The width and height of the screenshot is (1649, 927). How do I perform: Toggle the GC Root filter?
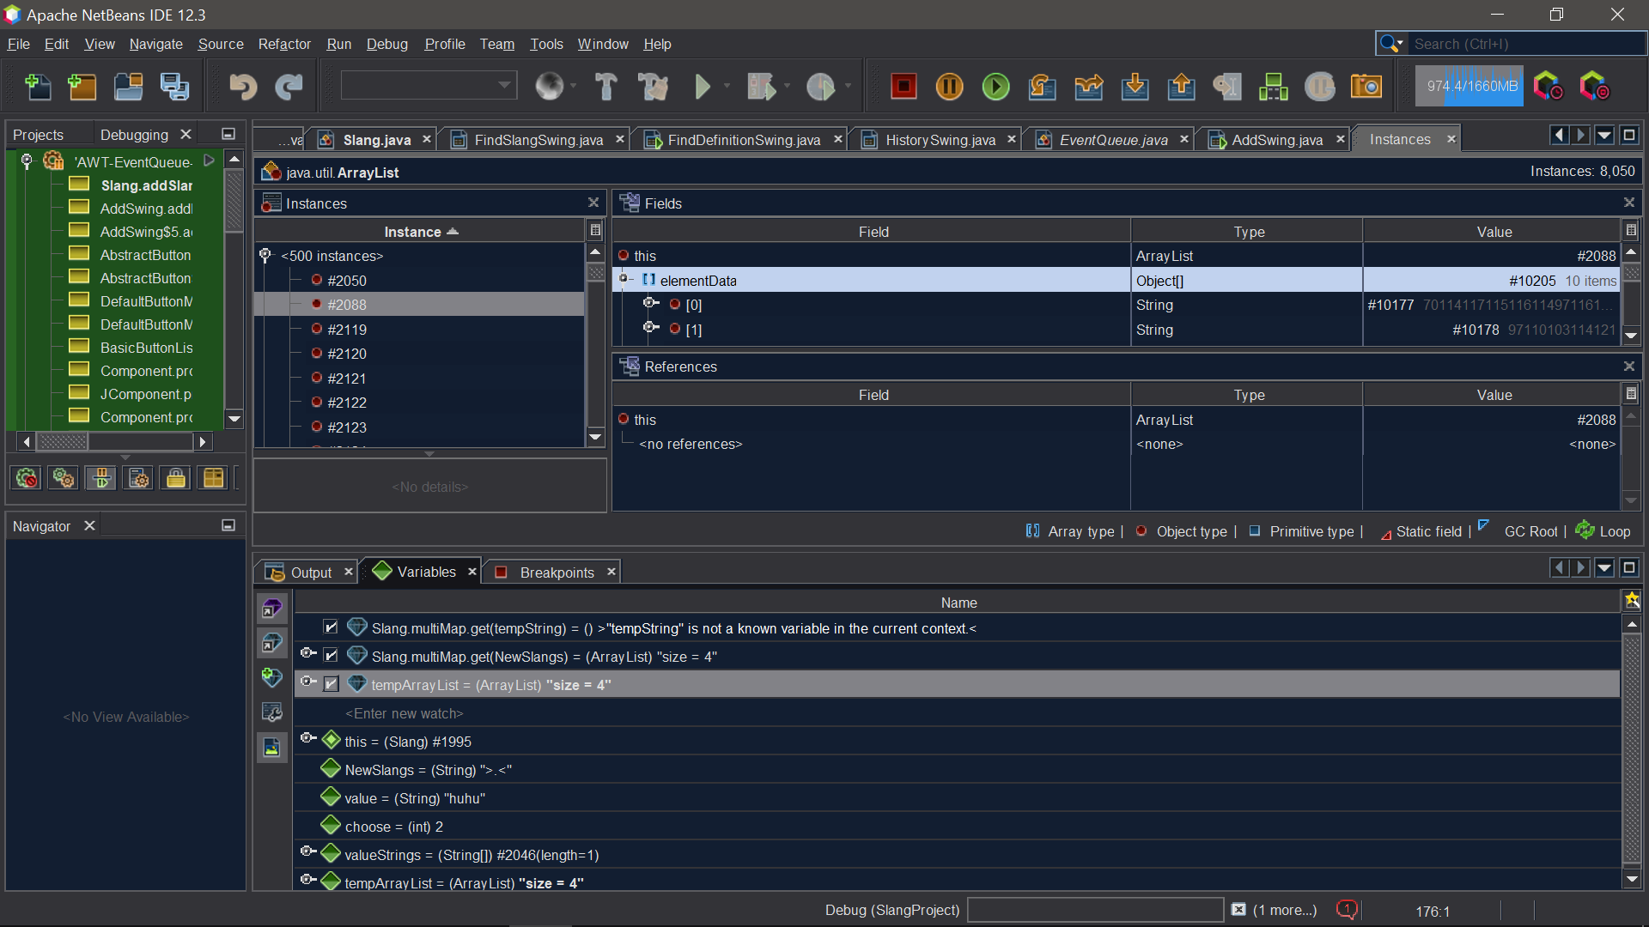pos(1518,531)
